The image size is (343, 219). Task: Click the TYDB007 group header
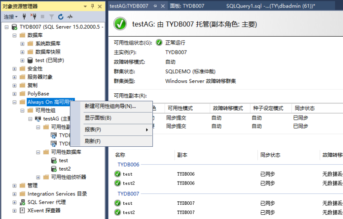click(x=128, y=194)
